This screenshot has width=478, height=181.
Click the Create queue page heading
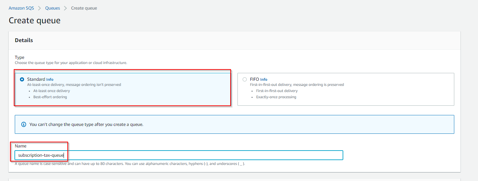pyautogui.click(x=34, y=21)
